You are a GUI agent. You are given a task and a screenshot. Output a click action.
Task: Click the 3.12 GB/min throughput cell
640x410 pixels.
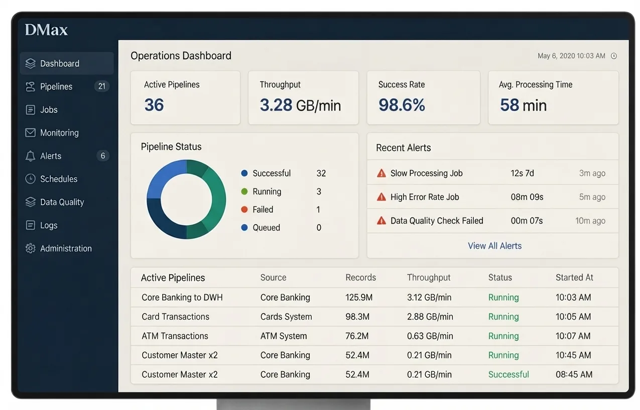pos(429,297)
